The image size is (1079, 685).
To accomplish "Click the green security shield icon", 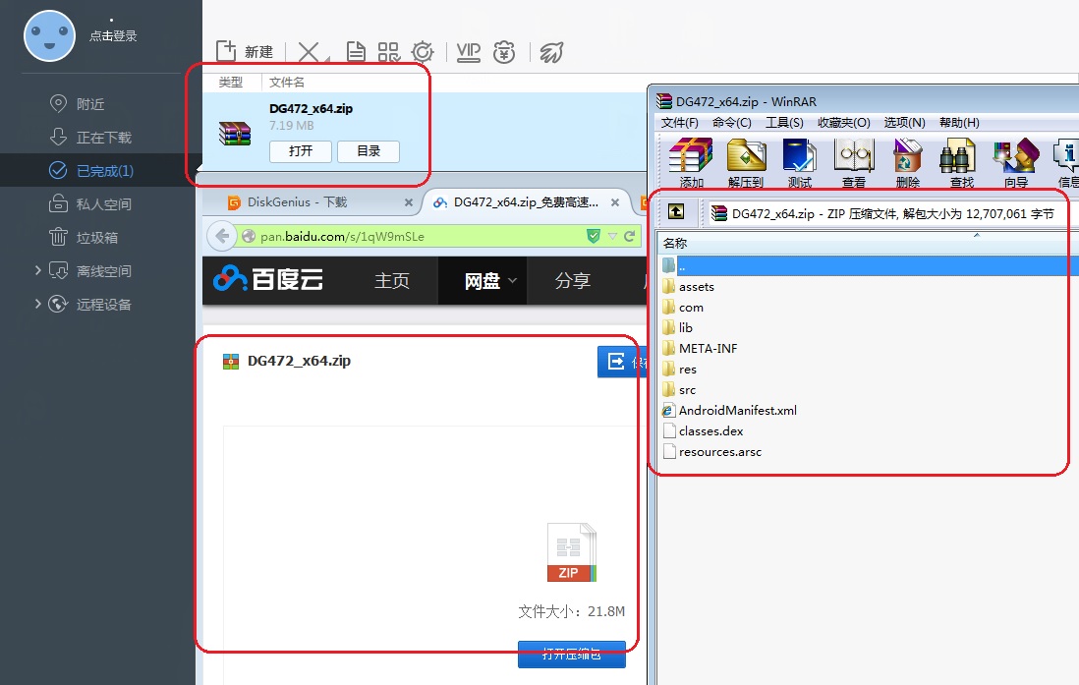I will pos(594,236).
